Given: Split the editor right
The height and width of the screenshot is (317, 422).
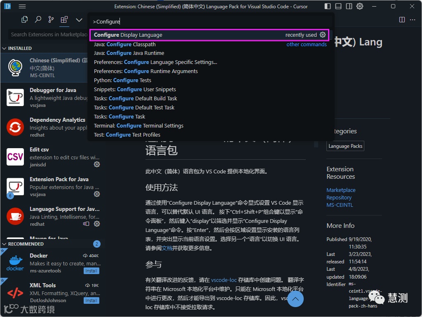Looking at the screenshot, I should (402, 20).
